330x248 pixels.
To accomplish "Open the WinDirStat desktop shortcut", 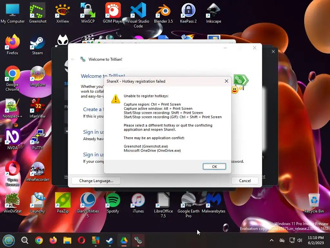I will pyautogui.click(x=13, y=203).
